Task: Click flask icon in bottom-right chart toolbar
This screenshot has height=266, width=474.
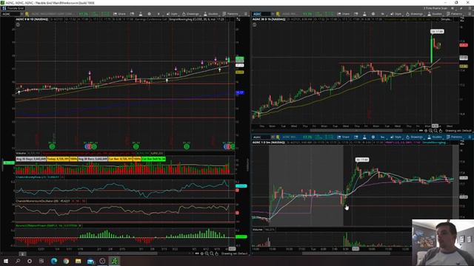Action: tap(364, 137)
